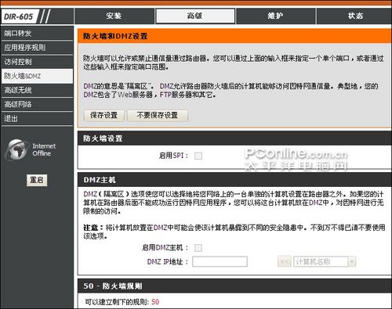
Task: Click the 保存设置 button
Action: pyautogui.click(x=103, y=115)
